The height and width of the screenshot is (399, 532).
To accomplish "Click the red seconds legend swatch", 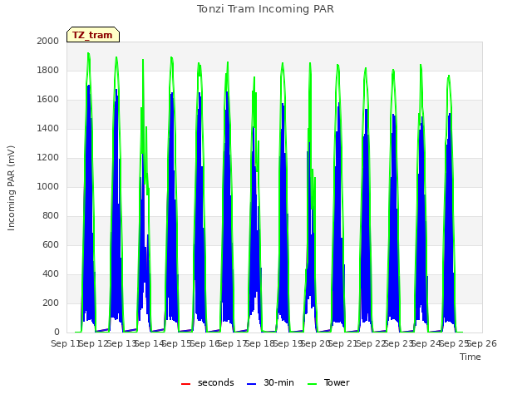I will (185, 384).
